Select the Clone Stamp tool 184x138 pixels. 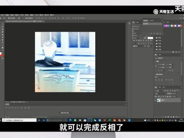[3, 34]
